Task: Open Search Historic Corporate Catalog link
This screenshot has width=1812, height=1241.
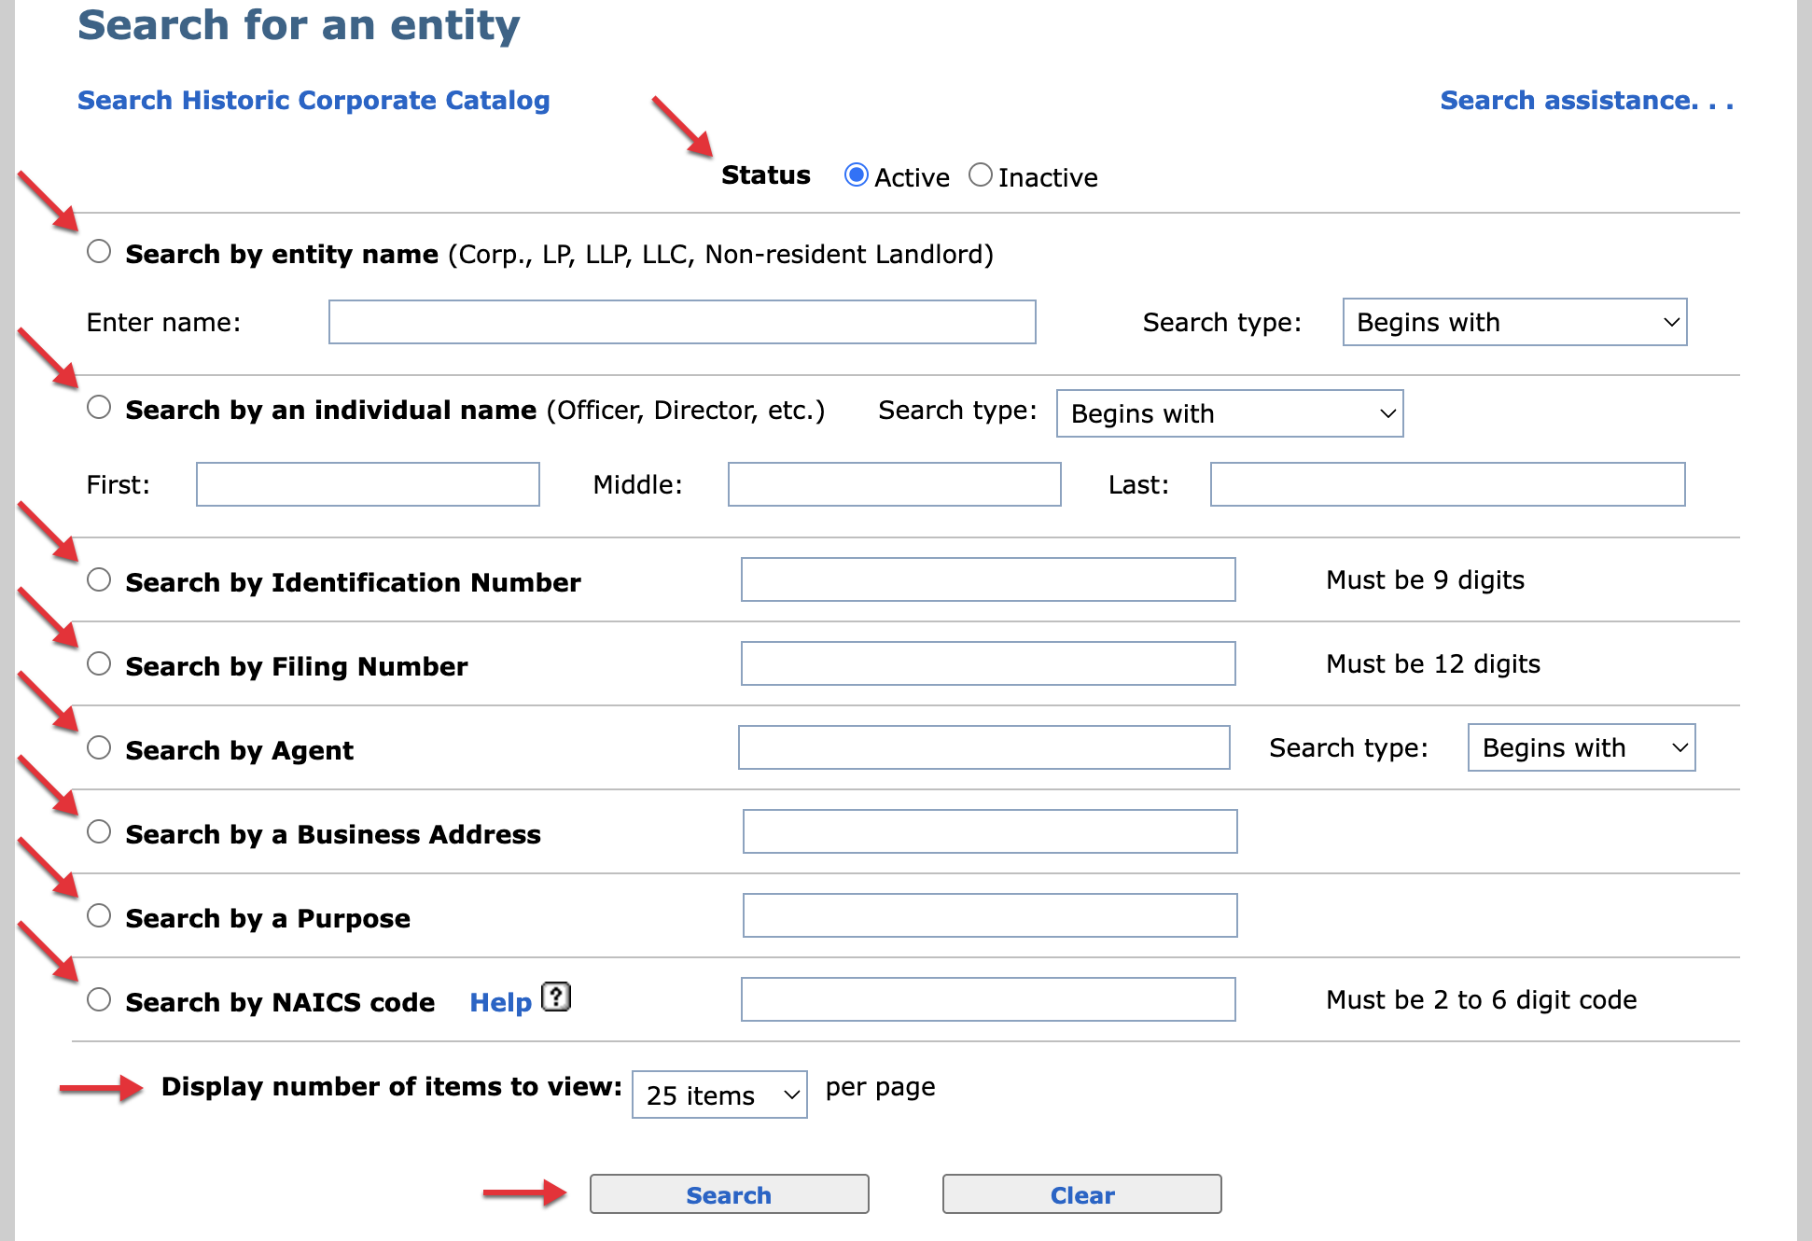Action: tap(314, 101)
